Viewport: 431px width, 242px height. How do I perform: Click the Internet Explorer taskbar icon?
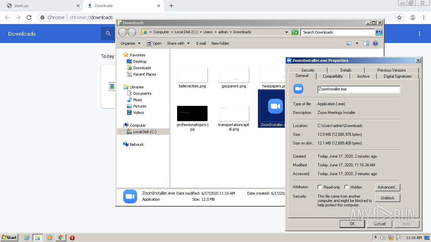tap(27, 238)
